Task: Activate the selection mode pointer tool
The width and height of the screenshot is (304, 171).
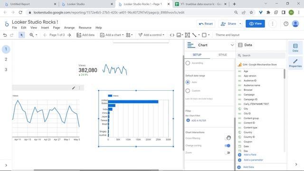Action: [x=21, y=35]
